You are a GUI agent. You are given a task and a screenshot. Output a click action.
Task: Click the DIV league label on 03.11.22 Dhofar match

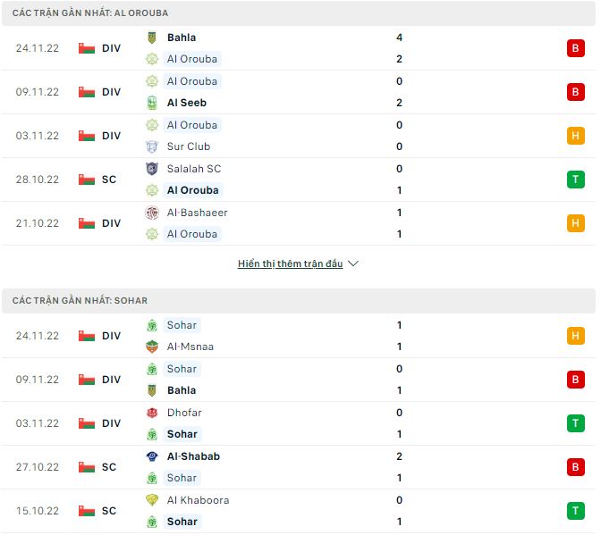[x=111, y=423]
